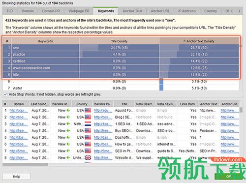Image resolution: width=246 pixels, height=183 pixels.
Task: Select the IP Address tab
Action: 187,11
